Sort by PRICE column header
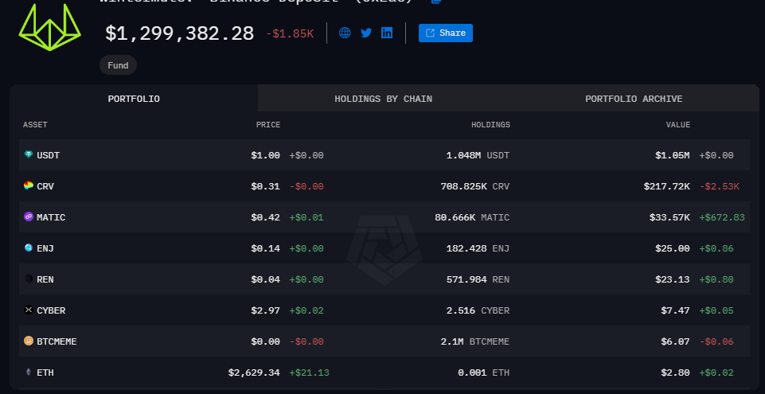This screenshot has height=394, width=765. pos(268,125)
